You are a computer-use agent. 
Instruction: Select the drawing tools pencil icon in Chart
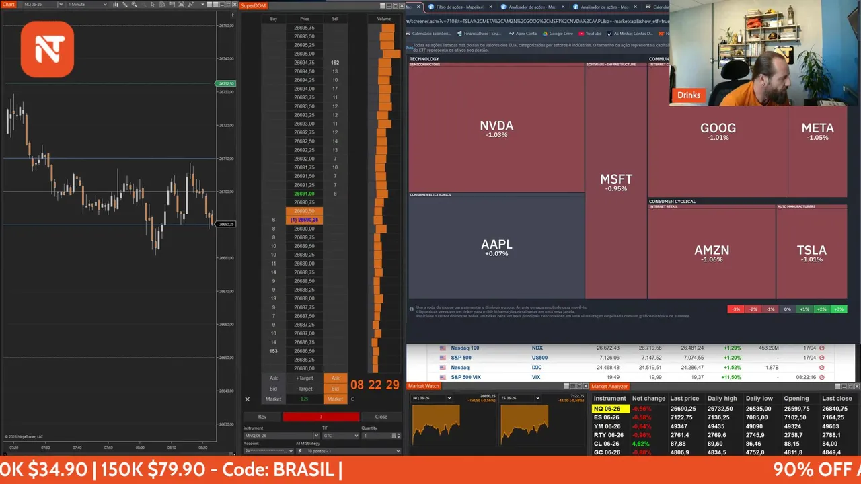click(x=124, y=4)
